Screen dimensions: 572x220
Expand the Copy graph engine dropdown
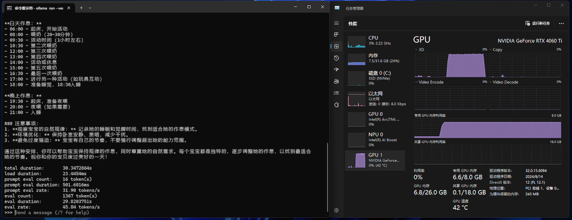(x=490, y=49)
